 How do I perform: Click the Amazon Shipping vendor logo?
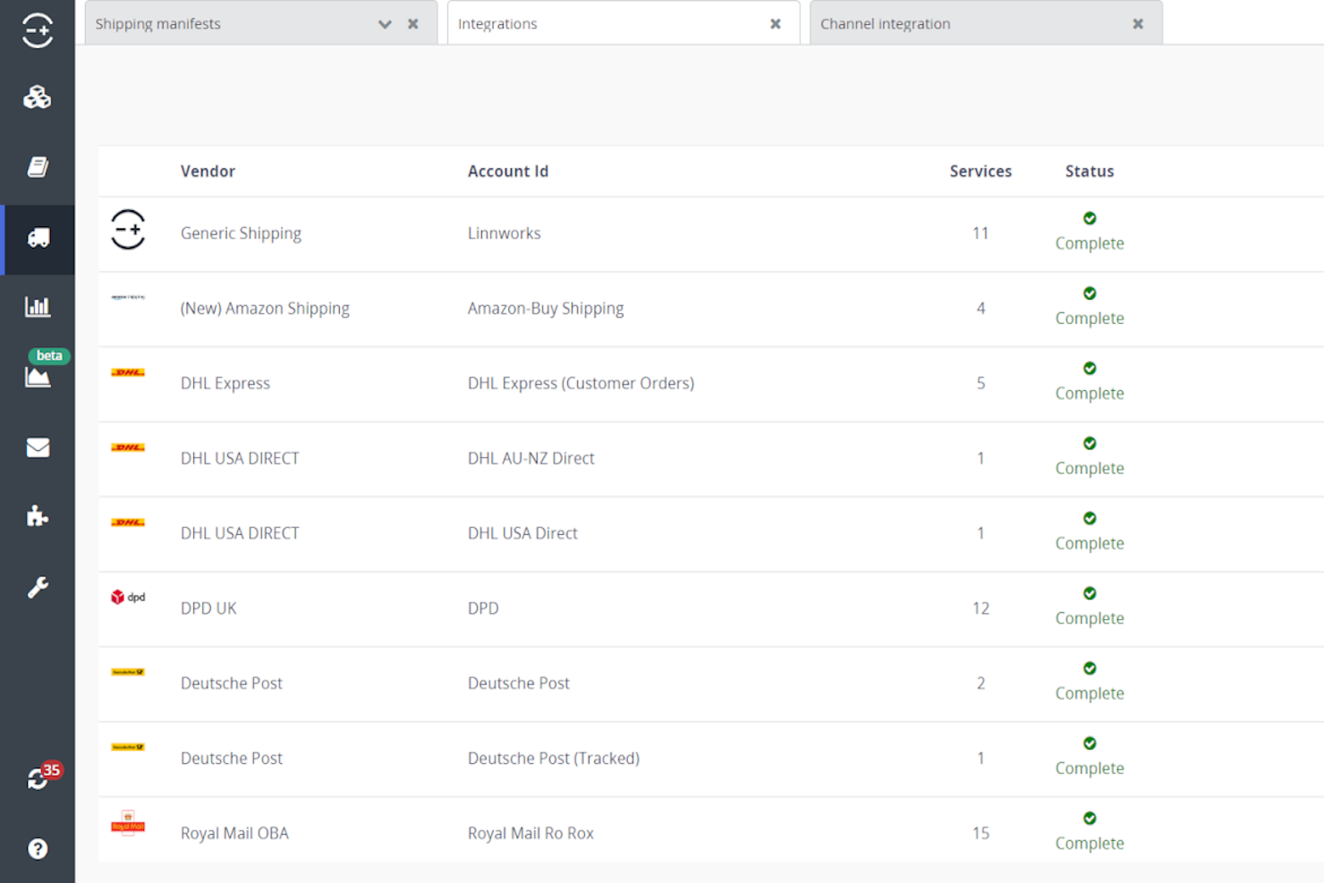[x=128, y=297]
